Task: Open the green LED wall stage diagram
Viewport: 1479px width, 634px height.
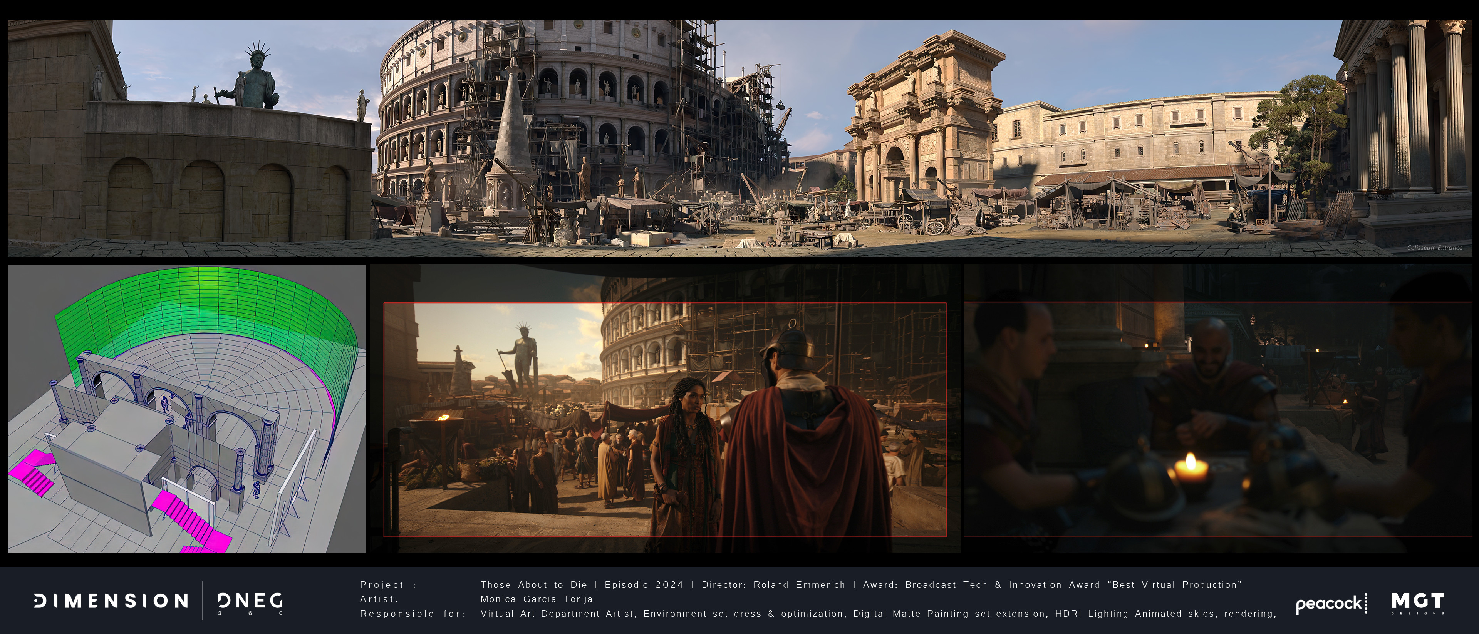Action: 186,409
